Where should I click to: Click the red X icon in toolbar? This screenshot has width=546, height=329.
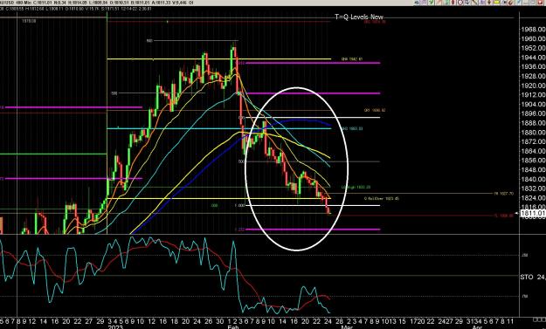541,2
